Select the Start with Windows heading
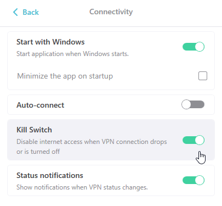 [50, 42]
